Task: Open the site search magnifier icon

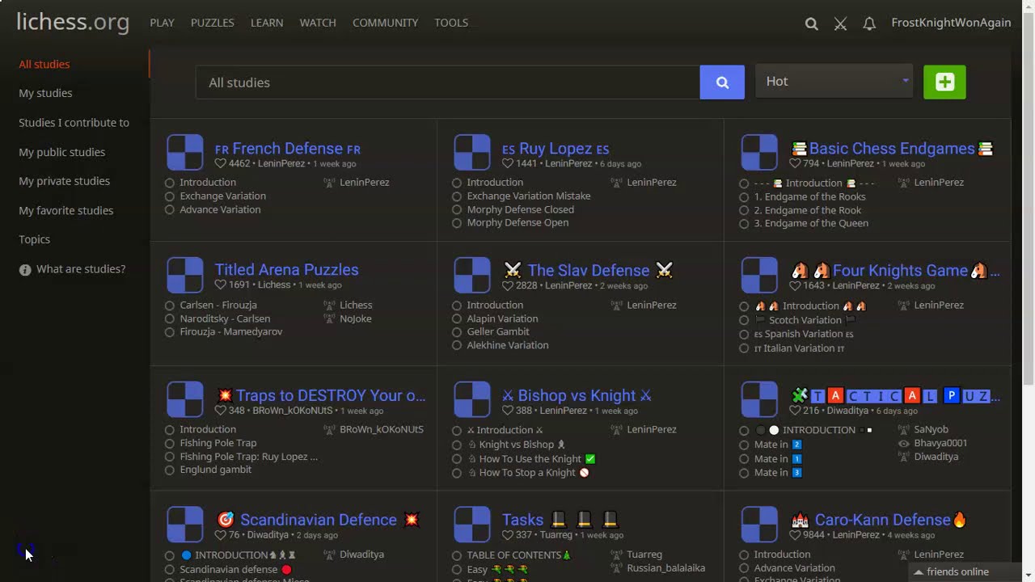Action: pos(811,23)
